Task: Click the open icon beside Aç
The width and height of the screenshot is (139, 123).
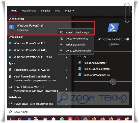Action: click(x=80, y=56)
